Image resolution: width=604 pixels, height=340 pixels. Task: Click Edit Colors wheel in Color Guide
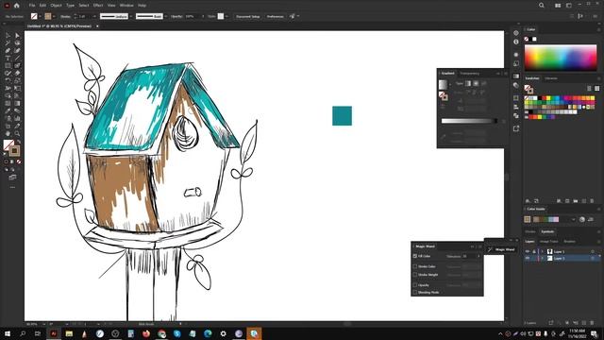(x=582, y=219)
